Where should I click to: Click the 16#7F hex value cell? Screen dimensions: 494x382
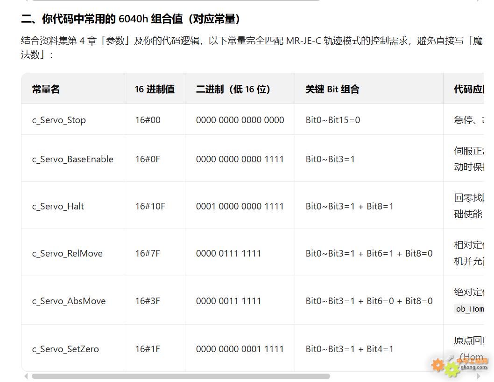coord(148,253)
